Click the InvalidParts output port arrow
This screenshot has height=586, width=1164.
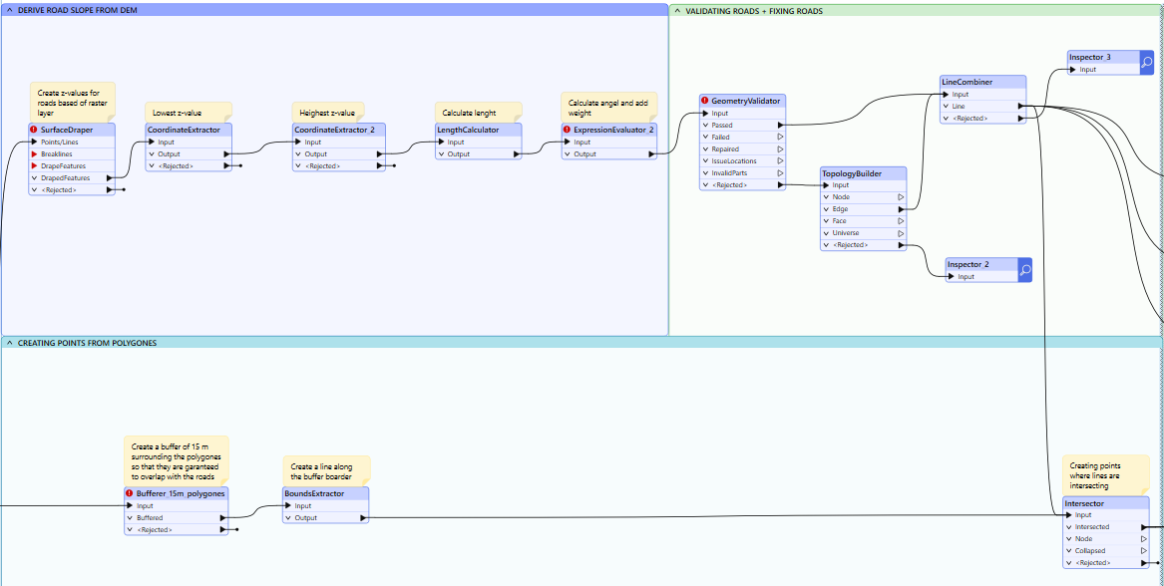tap(779, 172)
